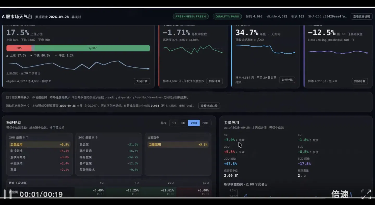Open 查看数据说明 in the header
Screen dimensions: 375x205
pos(361,16)
